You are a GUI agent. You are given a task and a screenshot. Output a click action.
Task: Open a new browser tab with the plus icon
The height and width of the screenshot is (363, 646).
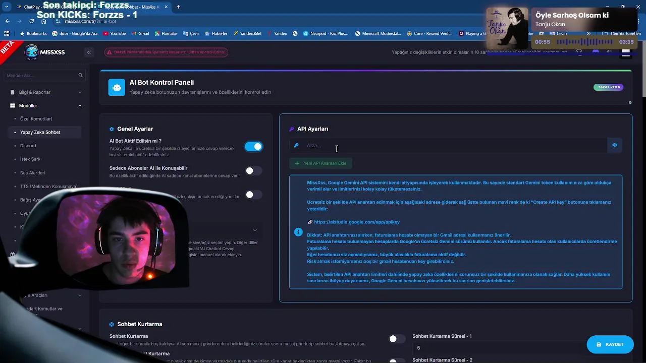[x=178, y=7]
